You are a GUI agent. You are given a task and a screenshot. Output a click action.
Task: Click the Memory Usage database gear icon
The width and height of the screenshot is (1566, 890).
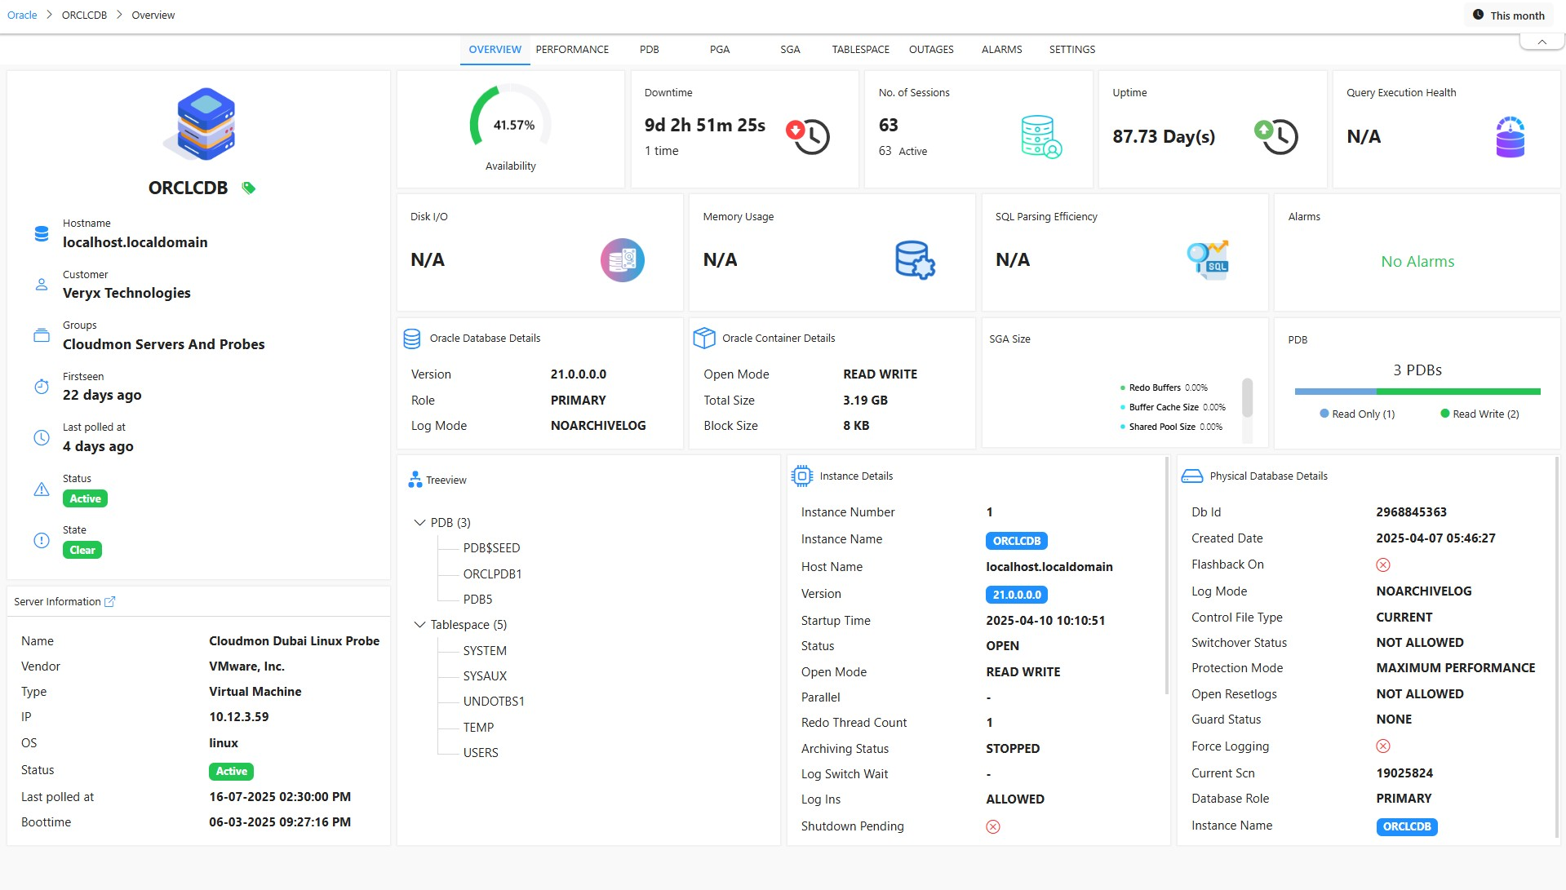(914, 260)
